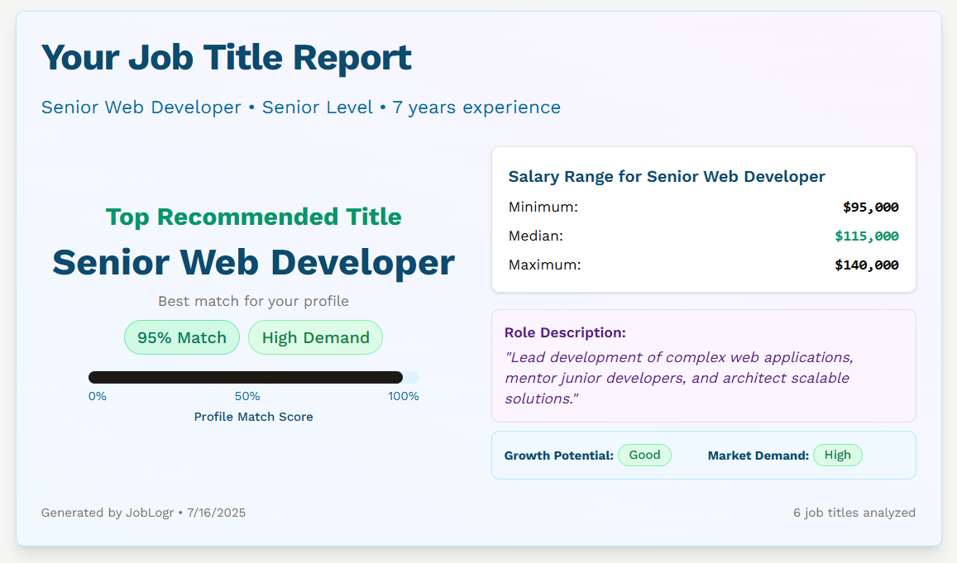
Task: Click the 95% Match badge
Action: point(181,337)
